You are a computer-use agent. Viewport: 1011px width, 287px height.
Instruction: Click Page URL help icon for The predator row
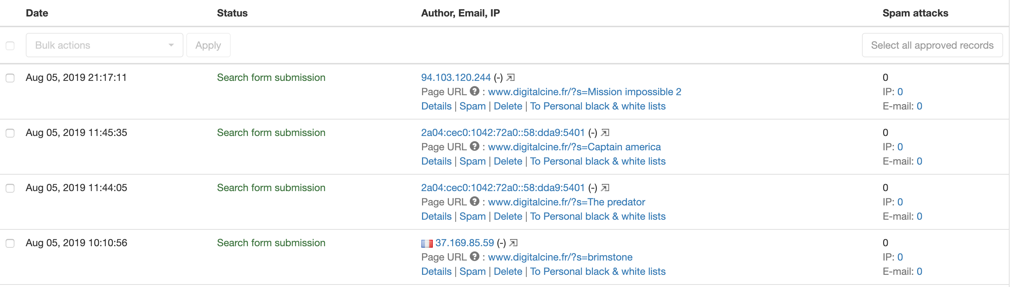(x=474, y=201)
